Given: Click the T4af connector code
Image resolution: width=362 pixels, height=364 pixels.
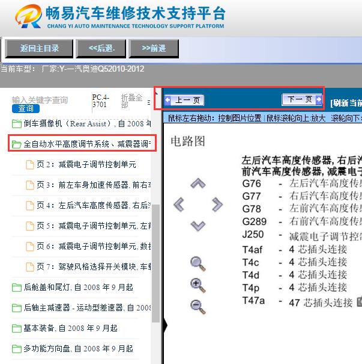Looking at the screenshot, I should point(252,250).
